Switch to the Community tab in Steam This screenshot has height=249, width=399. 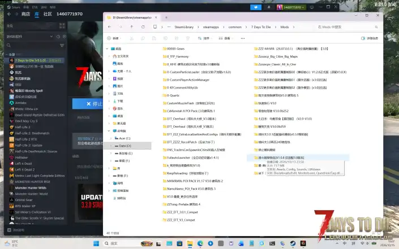click(x=48, y=14)
